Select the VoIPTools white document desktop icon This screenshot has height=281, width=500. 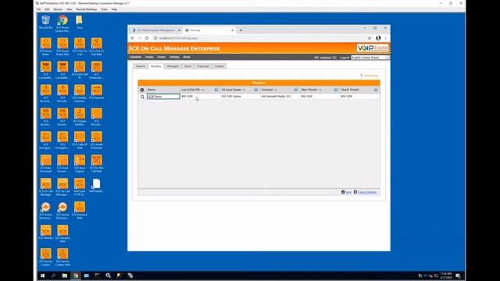click(96, 186)
